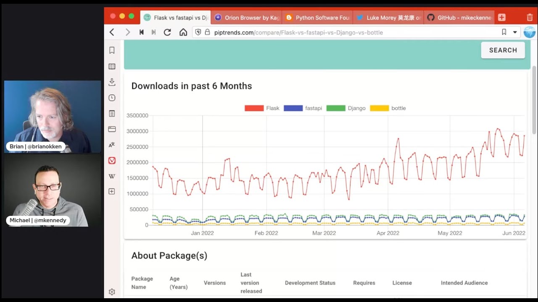Click the SEARCH button
The height and width of the screenshot is (302, 538).
tap(503, 50)
